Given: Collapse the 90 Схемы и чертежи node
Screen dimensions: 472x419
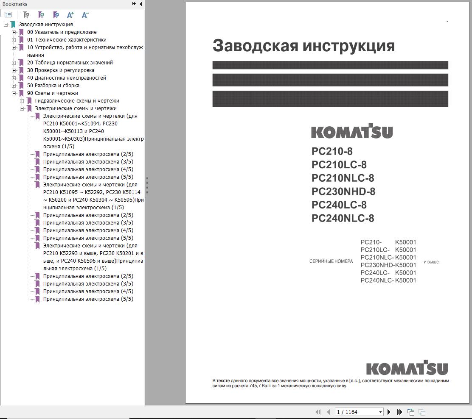Looking at the screenshot, I should coord(14,93).
